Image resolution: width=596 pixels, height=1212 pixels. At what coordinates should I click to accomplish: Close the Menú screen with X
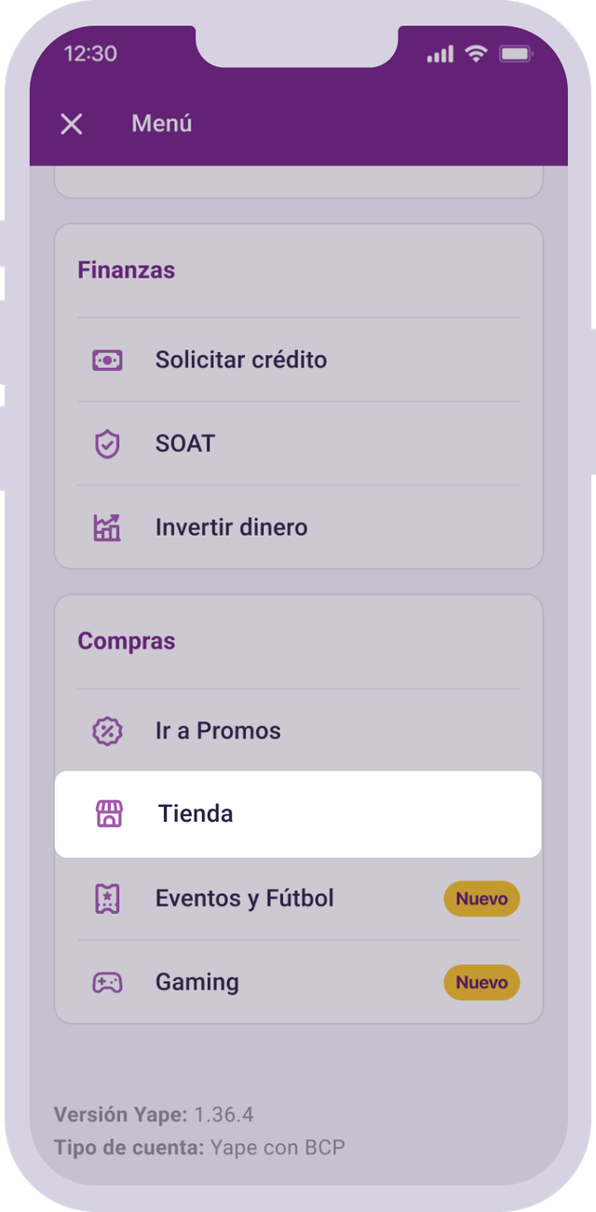[x=72, y=124]
